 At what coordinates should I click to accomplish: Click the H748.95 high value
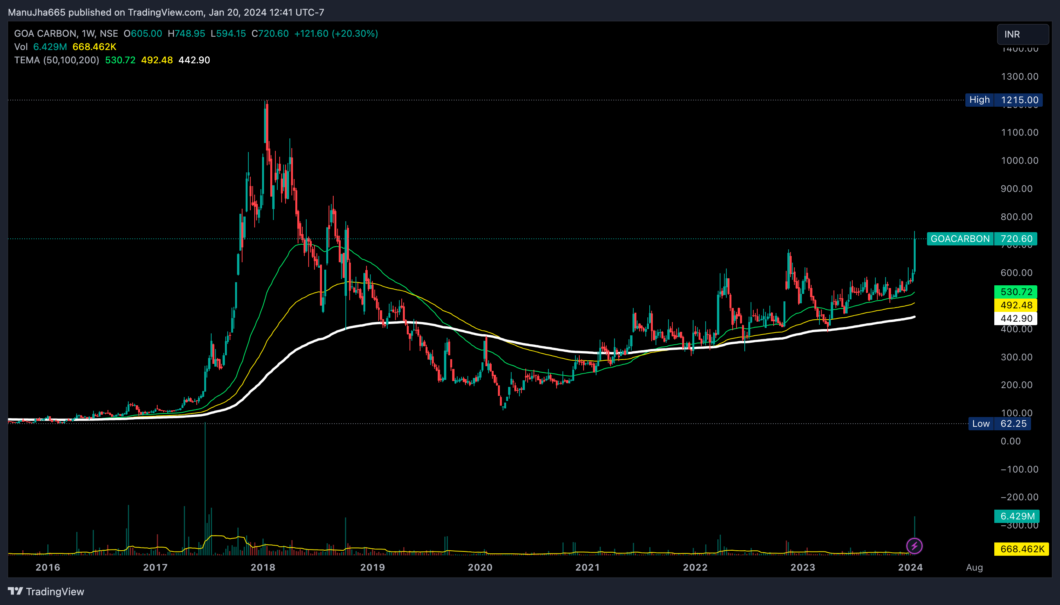pos(186,34)
